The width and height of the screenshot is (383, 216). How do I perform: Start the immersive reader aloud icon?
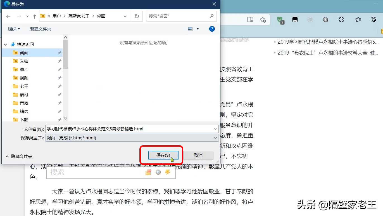pyautogui.click(x=250, y=20)
